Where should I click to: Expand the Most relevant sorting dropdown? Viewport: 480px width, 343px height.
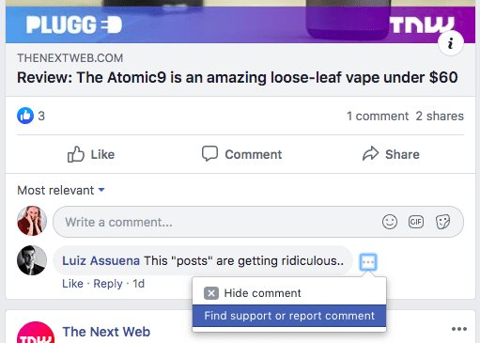pos(61,191)
